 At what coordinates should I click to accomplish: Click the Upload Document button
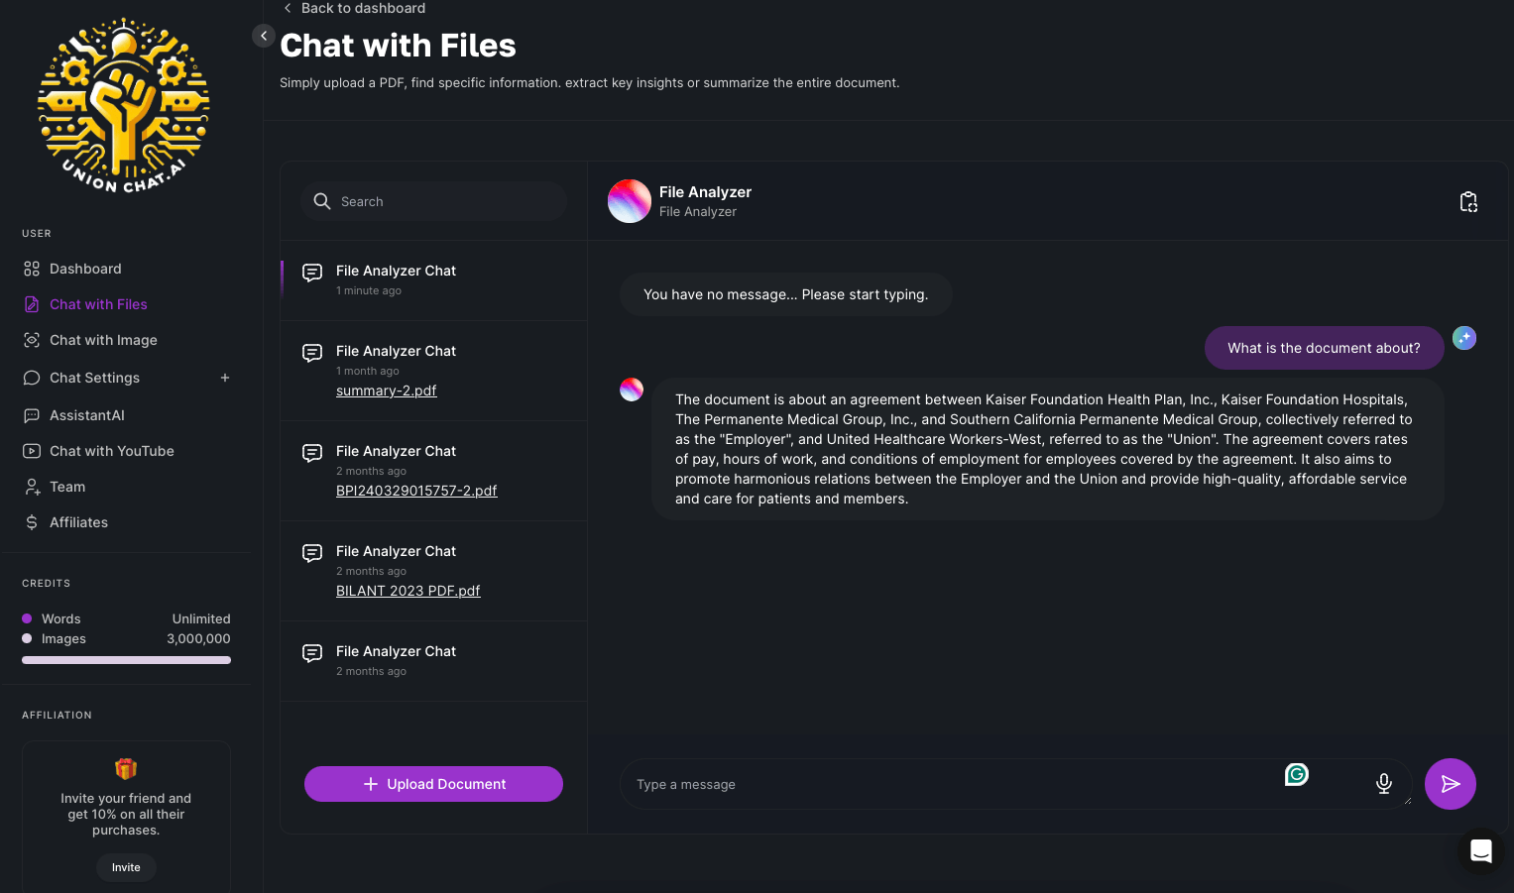(433, 784)
